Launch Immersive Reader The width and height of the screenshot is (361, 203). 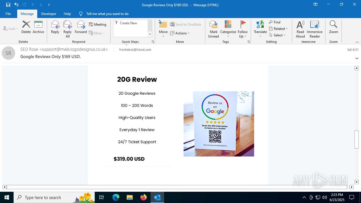[314, 29]
